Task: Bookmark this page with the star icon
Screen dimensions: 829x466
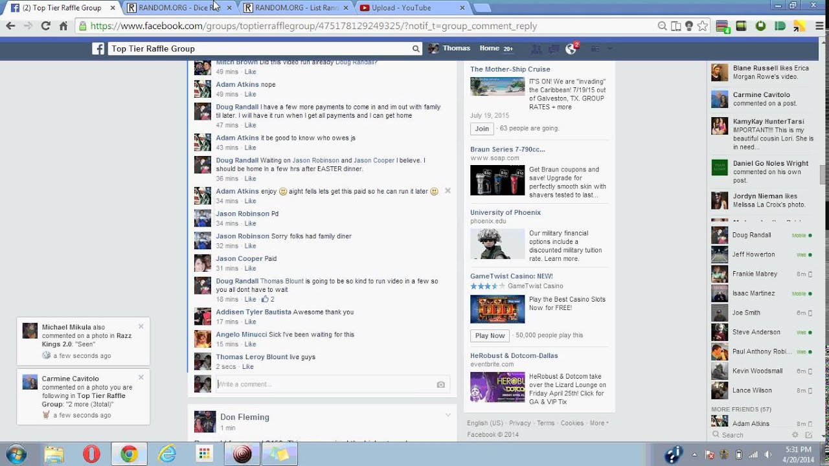Action: 703,26
